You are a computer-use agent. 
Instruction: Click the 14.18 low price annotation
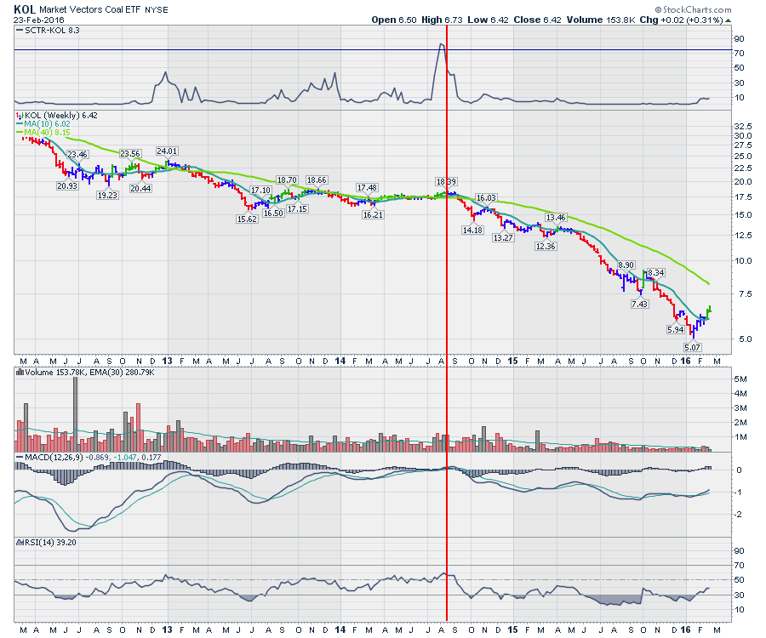point(472,230)
